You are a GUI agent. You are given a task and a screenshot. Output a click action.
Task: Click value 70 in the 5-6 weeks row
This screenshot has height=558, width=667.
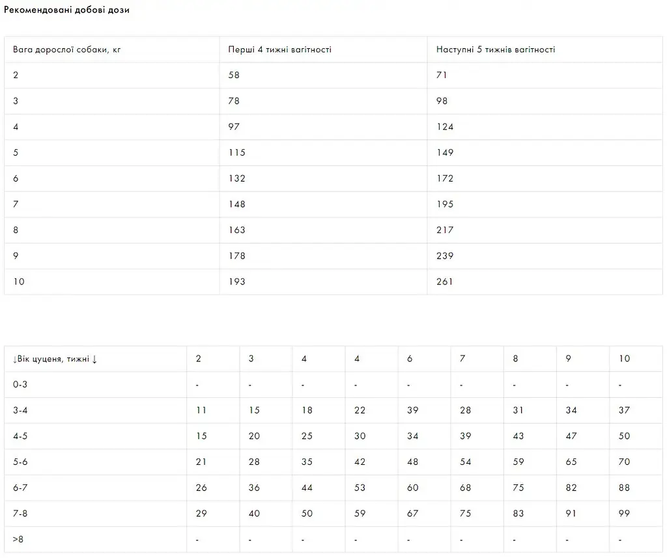click(625, 462)
